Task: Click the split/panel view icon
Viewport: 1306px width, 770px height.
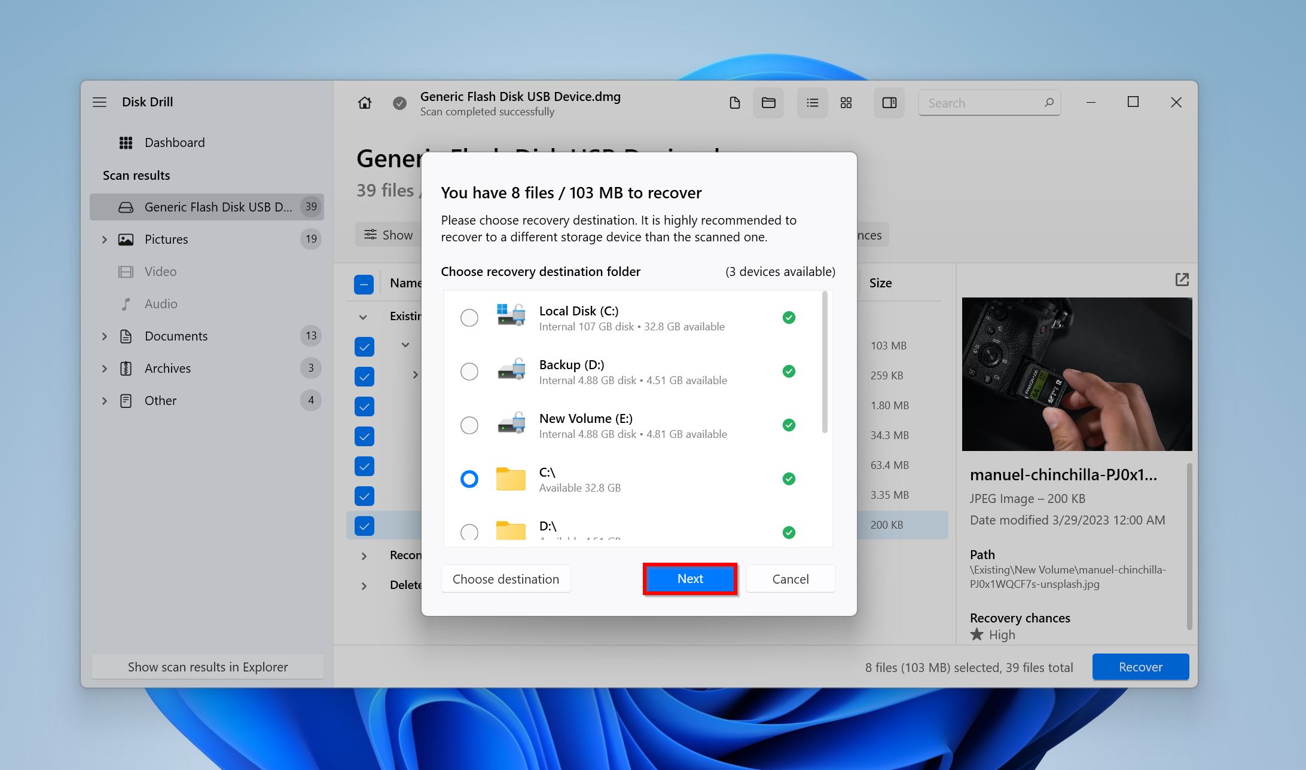Action: (x=888, y=102)
